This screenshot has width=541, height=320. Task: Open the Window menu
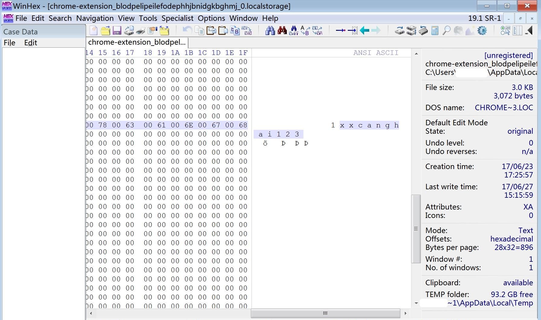(244, 18)
